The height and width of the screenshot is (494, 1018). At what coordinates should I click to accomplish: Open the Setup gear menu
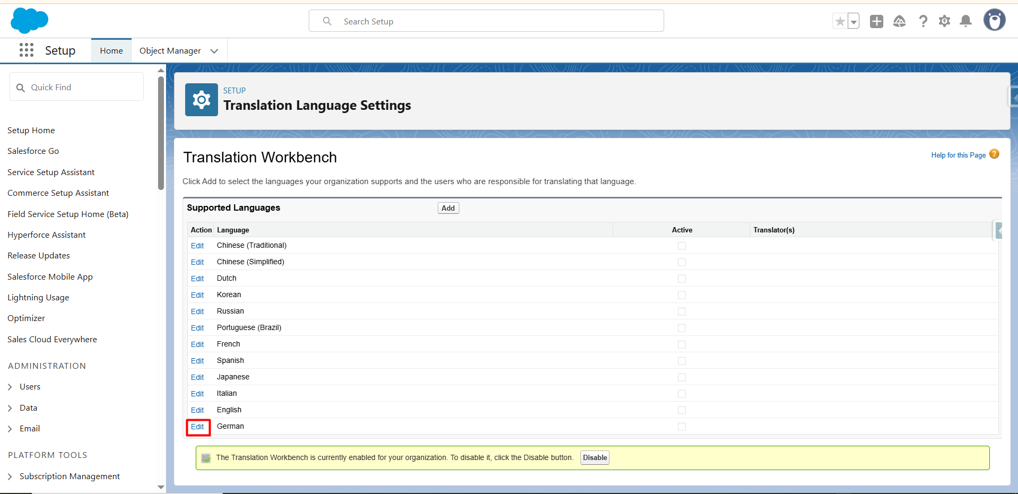944,21
